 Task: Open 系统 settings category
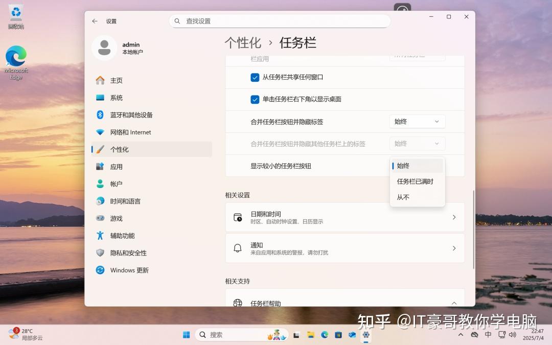tap(152, 98)
